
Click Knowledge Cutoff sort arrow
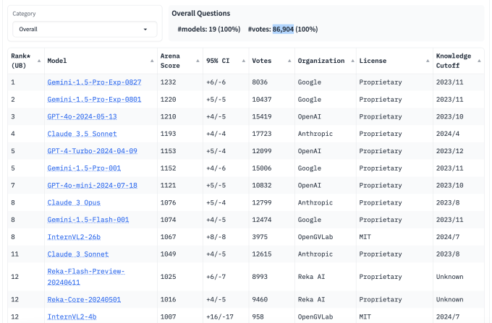478,61
